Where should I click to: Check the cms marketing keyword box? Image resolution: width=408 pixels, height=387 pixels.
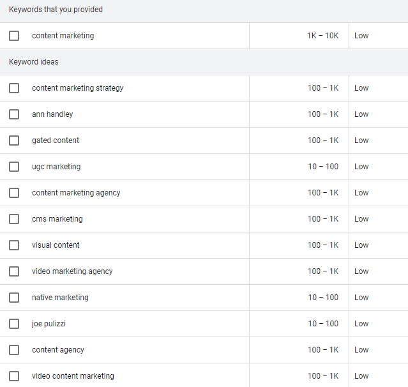pyautogui.click(x=14, y=219)
